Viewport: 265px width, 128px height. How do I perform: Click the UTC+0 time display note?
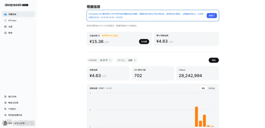[112, 26]
